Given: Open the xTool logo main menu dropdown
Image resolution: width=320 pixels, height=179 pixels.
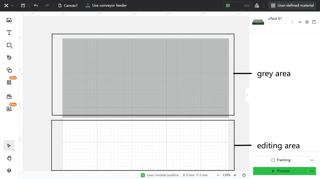Looking at the screenshot, I should [x=9, y=5].
